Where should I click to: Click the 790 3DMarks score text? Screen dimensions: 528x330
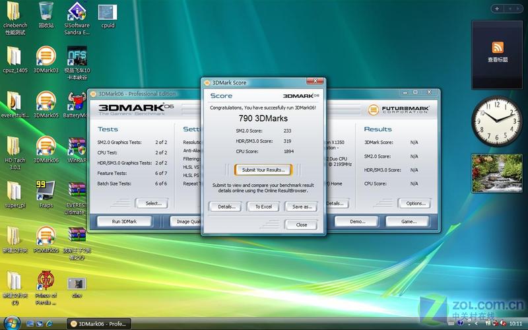[263, 119]
